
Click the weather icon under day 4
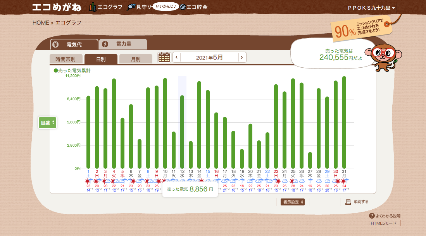(114, 181)
